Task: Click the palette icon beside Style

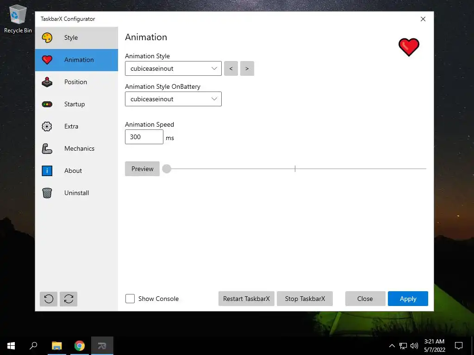Action: pyautogui.click(x=47, y=38)
